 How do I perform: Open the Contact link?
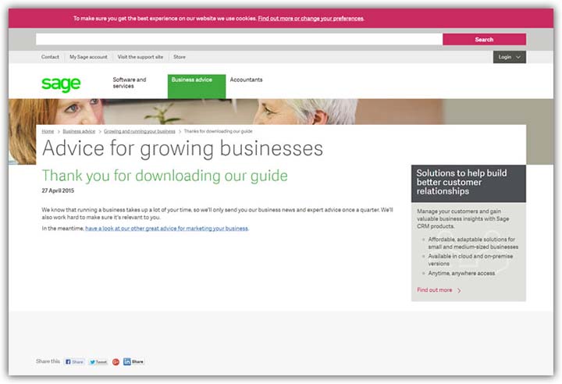(x=50, y=57)
